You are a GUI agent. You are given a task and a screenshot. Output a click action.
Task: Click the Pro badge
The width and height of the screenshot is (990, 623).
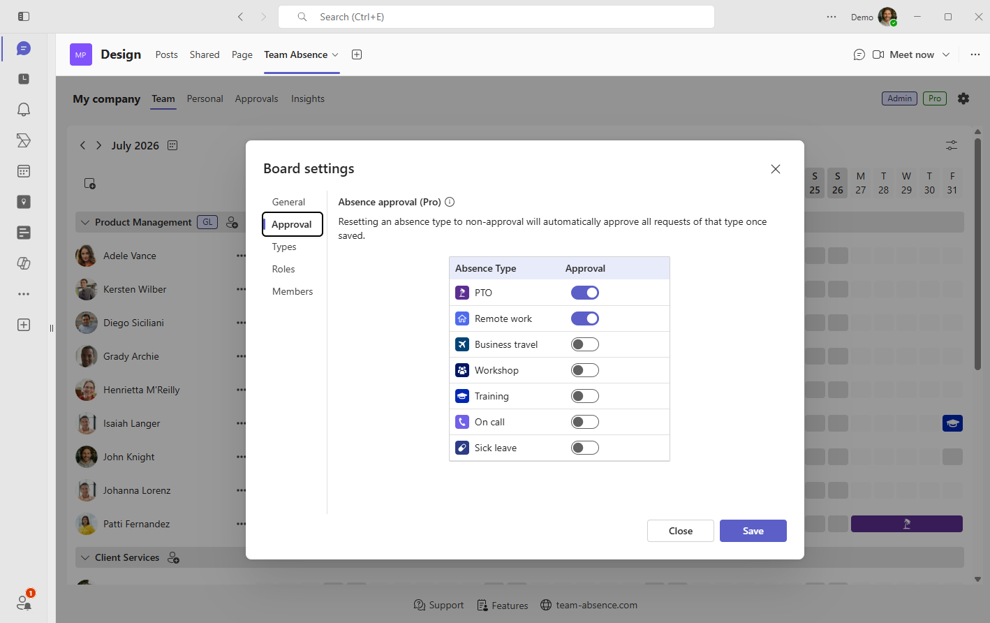[x=935, y=98]
